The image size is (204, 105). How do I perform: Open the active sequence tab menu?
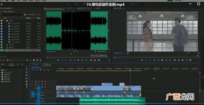click(50, 64)
